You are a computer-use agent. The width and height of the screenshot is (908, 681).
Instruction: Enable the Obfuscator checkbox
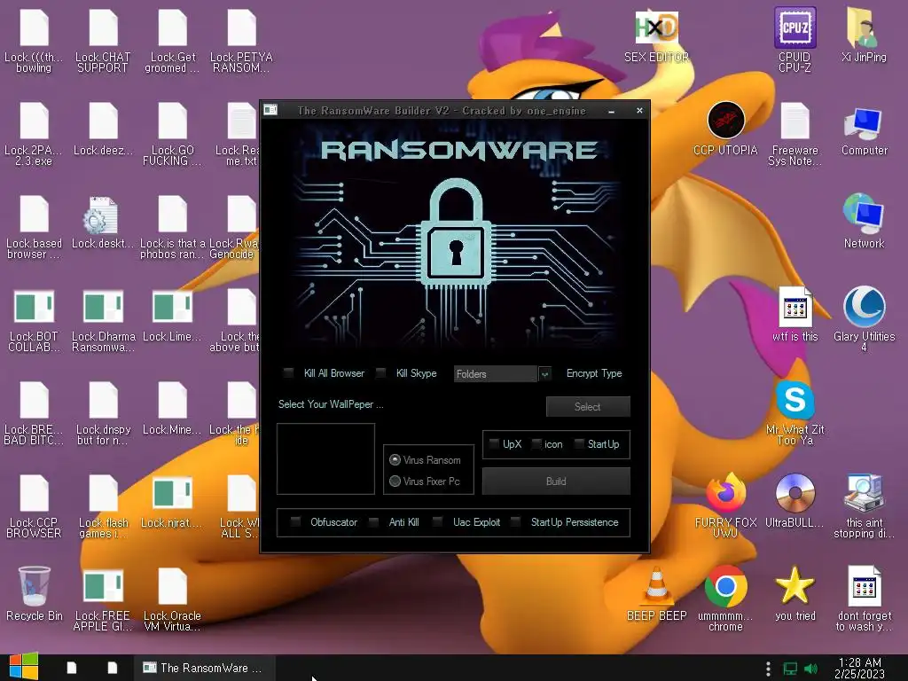(x=295, y=522)
